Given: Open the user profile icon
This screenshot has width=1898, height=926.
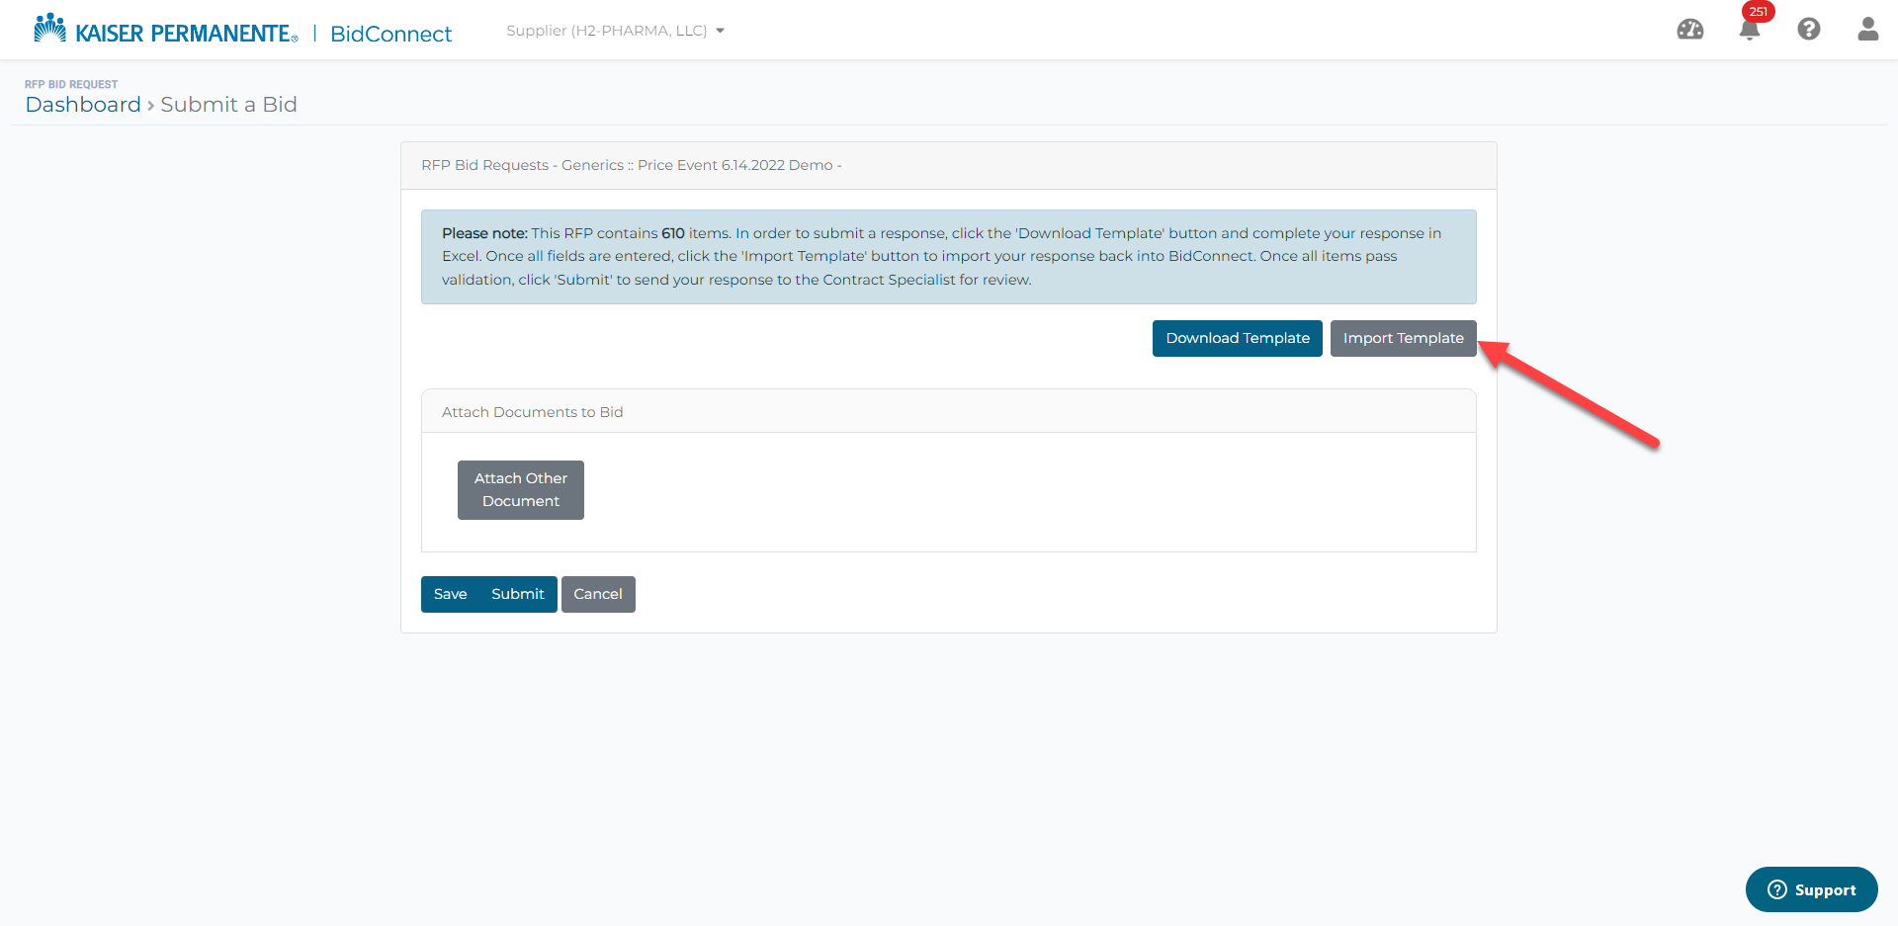Looking at the screenshot, I should pos(1867,30).
